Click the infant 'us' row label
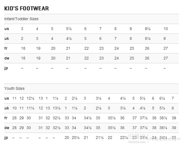 point(7,29)
